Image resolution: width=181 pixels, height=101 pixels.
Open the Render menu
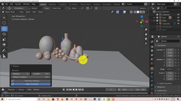[18, 4]
